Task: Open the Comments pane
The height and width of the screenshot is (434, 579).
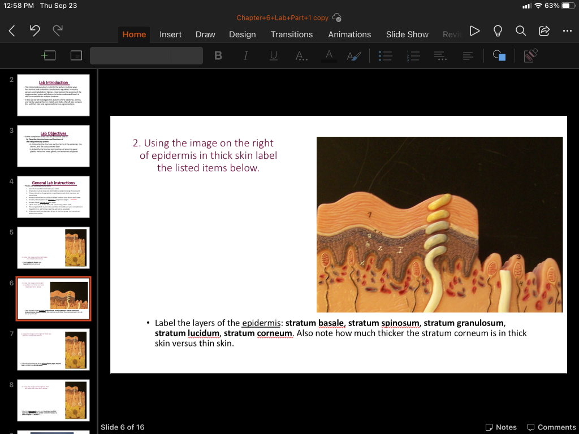Action: pos(551,427)
